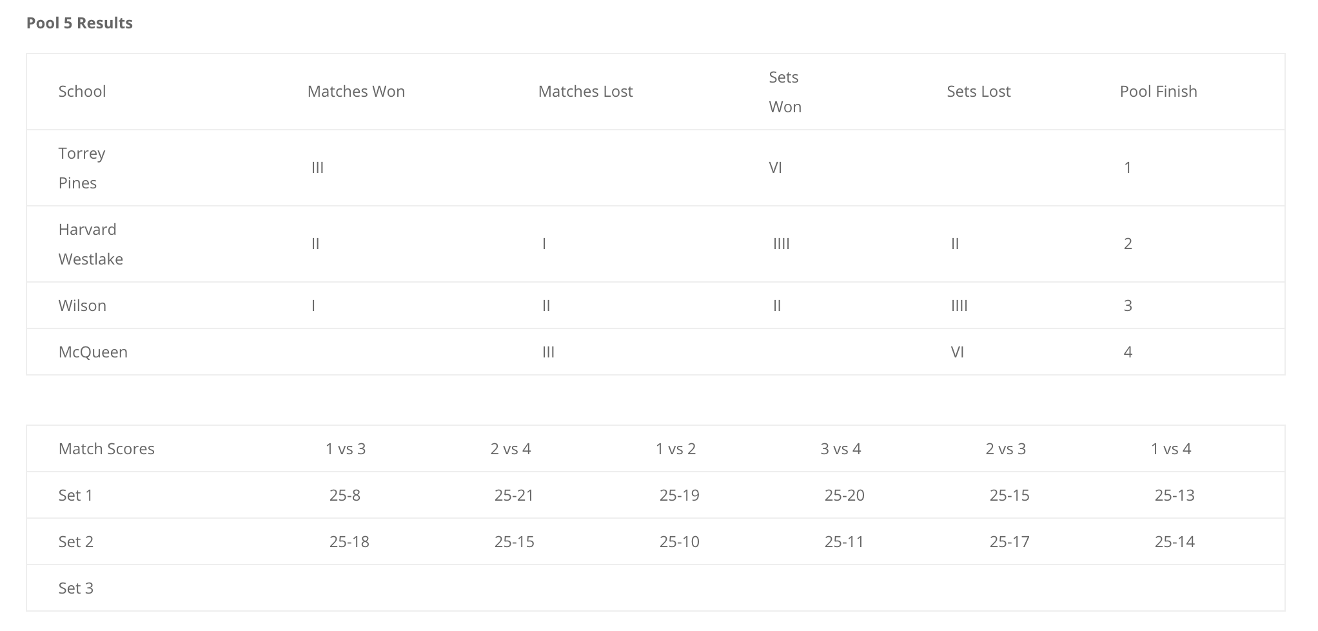Click the 25-8 Set 1 score
This screenshot has height=631, width=1318.
click(x=345, y=496)
